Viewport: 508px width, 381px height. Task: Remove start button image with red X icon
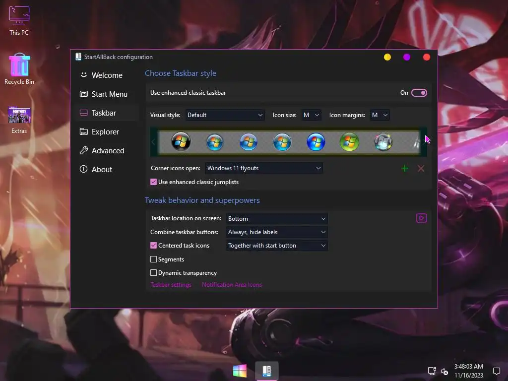click(x=421, y=168)
